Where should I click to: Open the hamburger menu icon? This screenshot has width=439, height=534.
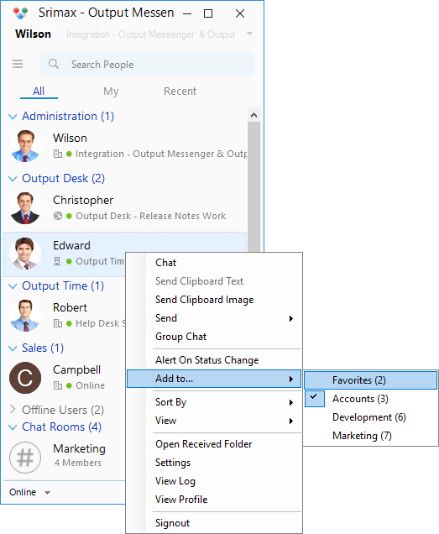tap(18, 64)
